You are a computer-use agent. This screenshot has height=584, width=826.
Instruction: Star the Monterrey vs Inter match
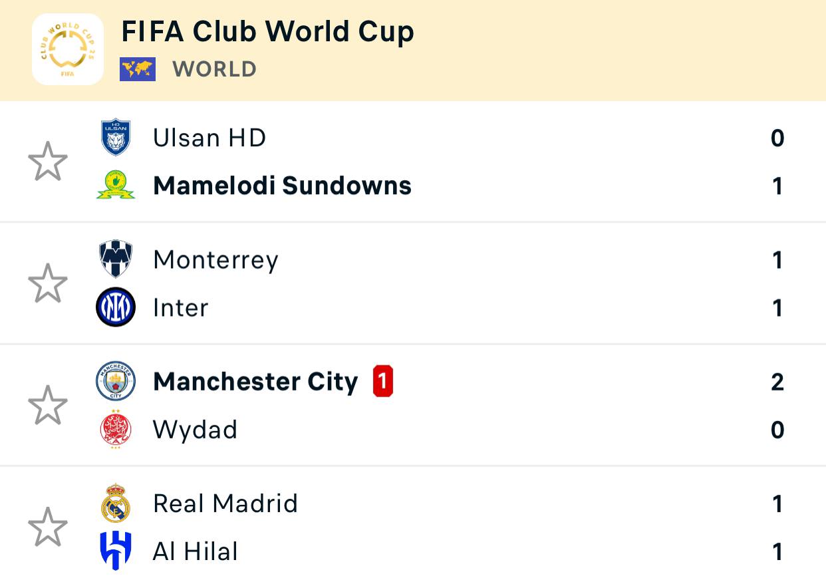coord(48,283)
